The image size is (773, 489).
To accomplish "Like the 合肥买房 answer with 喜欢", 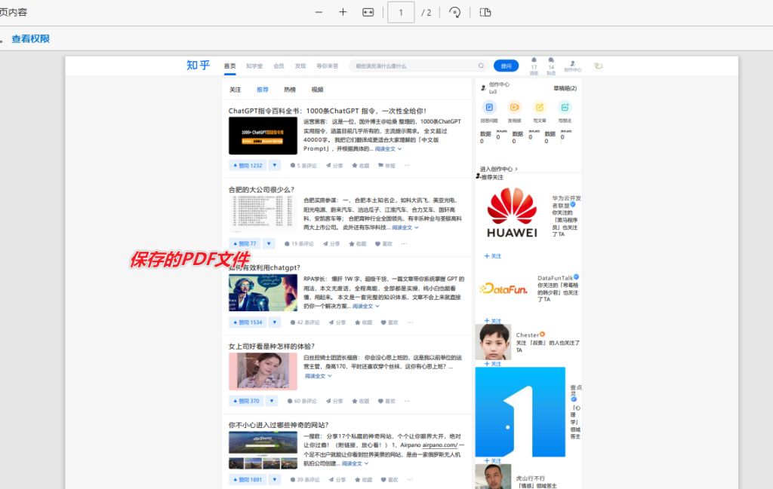I will tap(382, 243).
